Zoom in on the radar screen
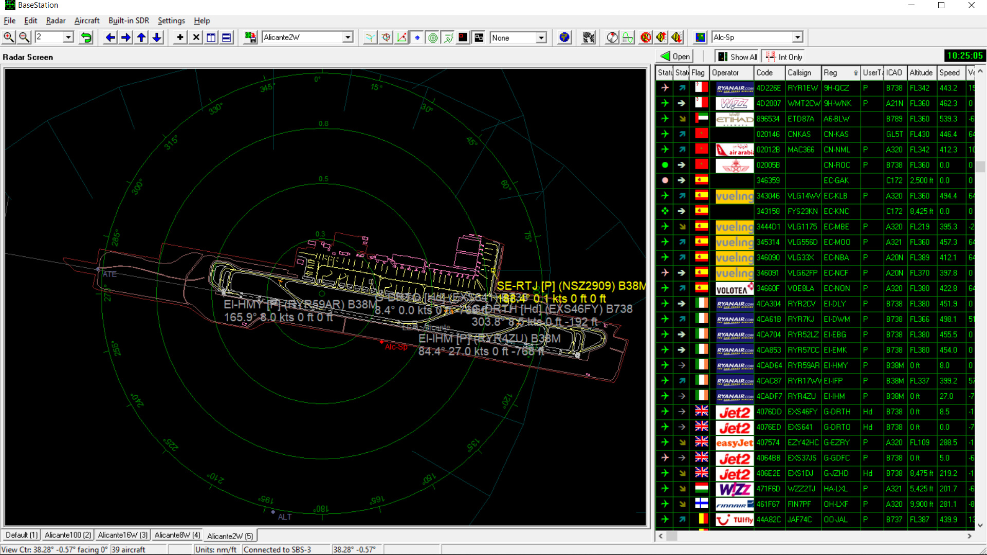Image resolution: width=987 pixels, height=555 pixels. pyautogui.click(x=9, y=38)
